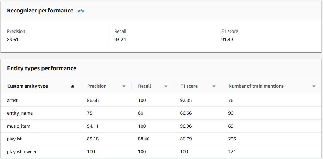The width and height of the screenshot is (323, 159).
Task: Click the overall Precision value 89.61
Action: pyautogui.click(x=13, y=40)
